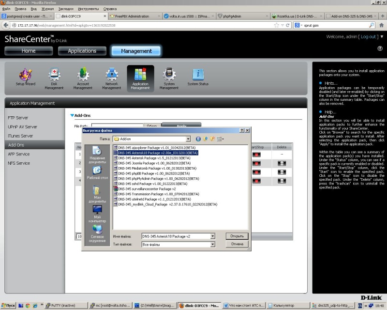Viewport: 387px width, 310px height.
Task: Open System Status icon
Action: 198,77
